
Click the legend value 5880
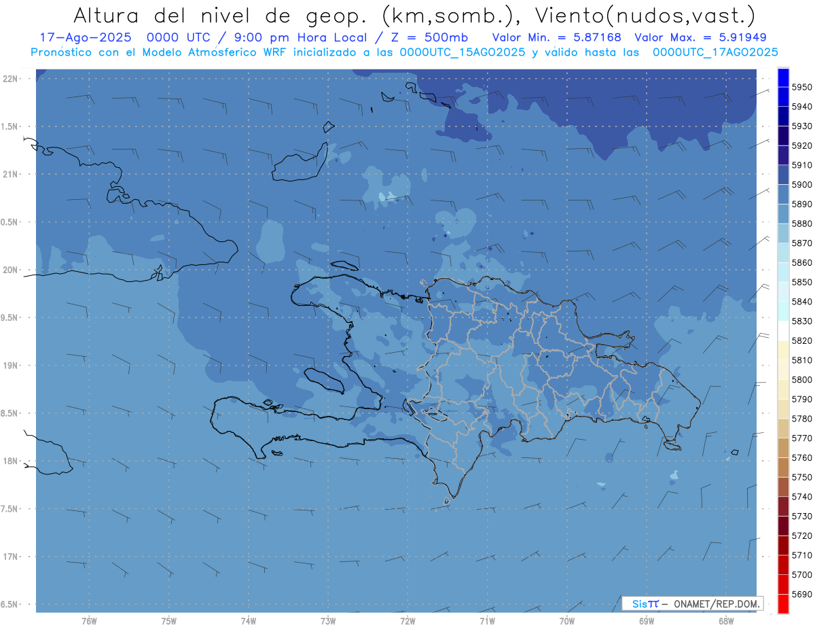tap(801, 224)
